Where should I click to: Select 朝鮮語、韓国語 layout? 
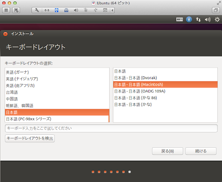[x=57, y=106]
